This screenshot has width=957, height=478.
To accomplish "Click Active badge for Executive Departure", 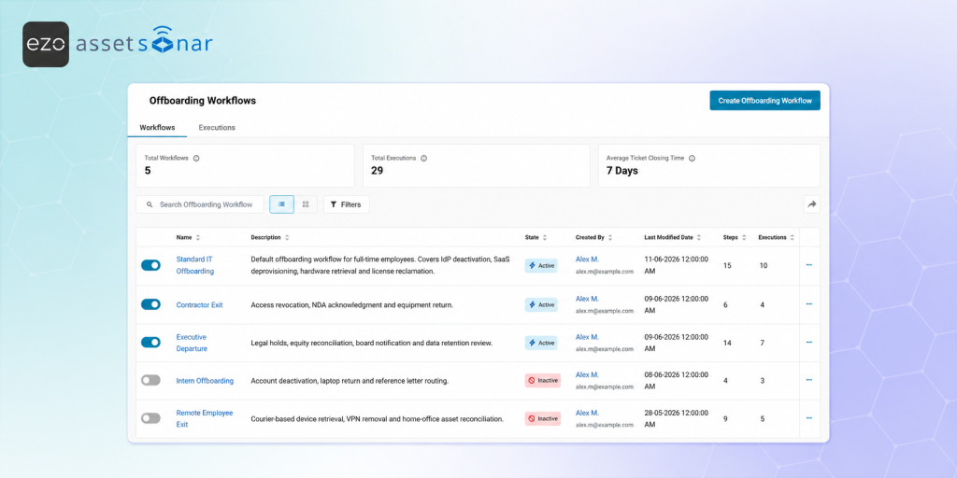I will (x=541, y=343).
